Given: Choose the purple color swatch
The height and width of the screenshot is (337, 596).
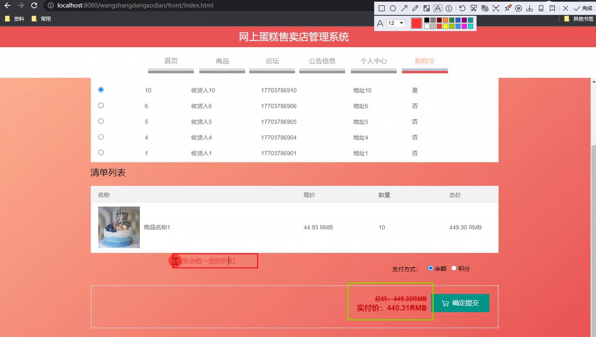Looking at the screenshot, I should point(464,20).
